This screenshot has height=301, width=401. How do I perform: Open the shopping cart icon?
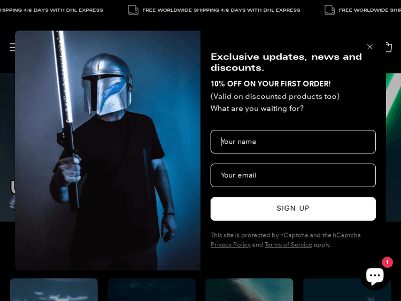[x=389, y=48]
